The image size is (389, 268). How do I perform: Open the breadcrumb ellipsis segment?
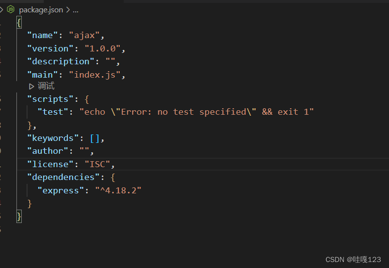point(76,10)
